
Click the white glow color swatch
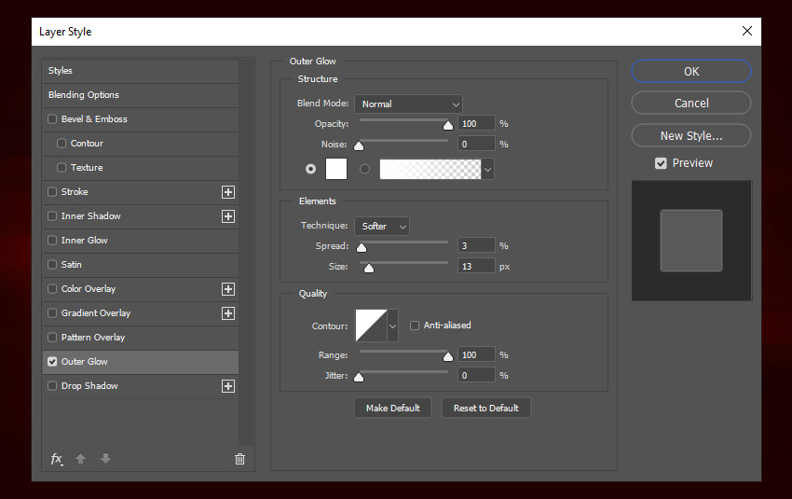[335, 169]
